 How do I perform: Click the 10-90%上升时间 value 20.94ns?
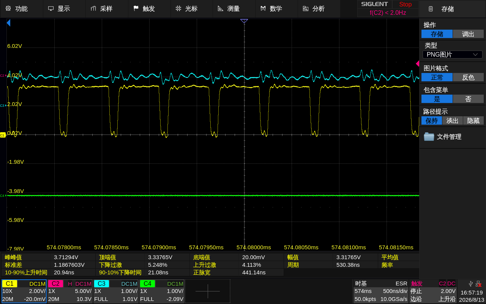(x=64, y=272)
